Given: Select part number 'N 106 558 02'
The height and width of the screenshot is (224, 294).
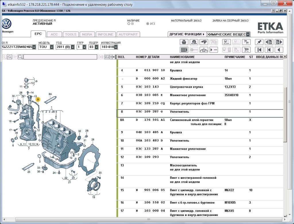Looking at the screenshot, I should pyautogui.click(x=150, y=202).
